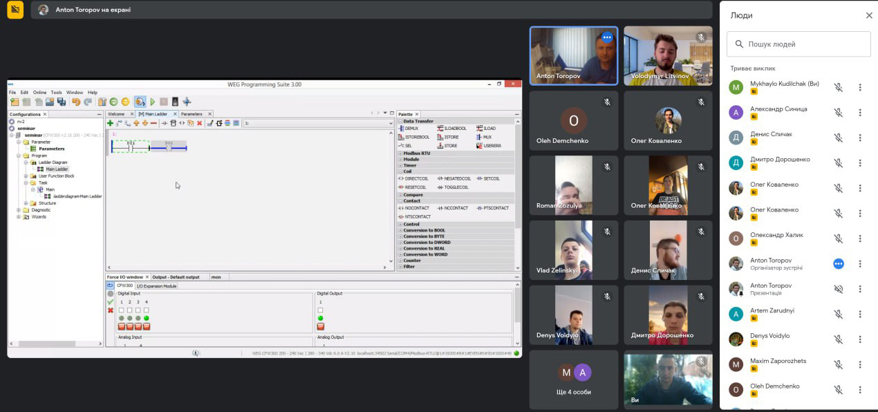
Task: Click the red X delete icon in ladder toolbar
Action: [x=200, y=123]
